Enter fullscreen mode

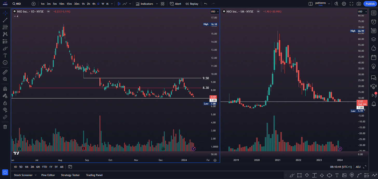coord(351,4)
